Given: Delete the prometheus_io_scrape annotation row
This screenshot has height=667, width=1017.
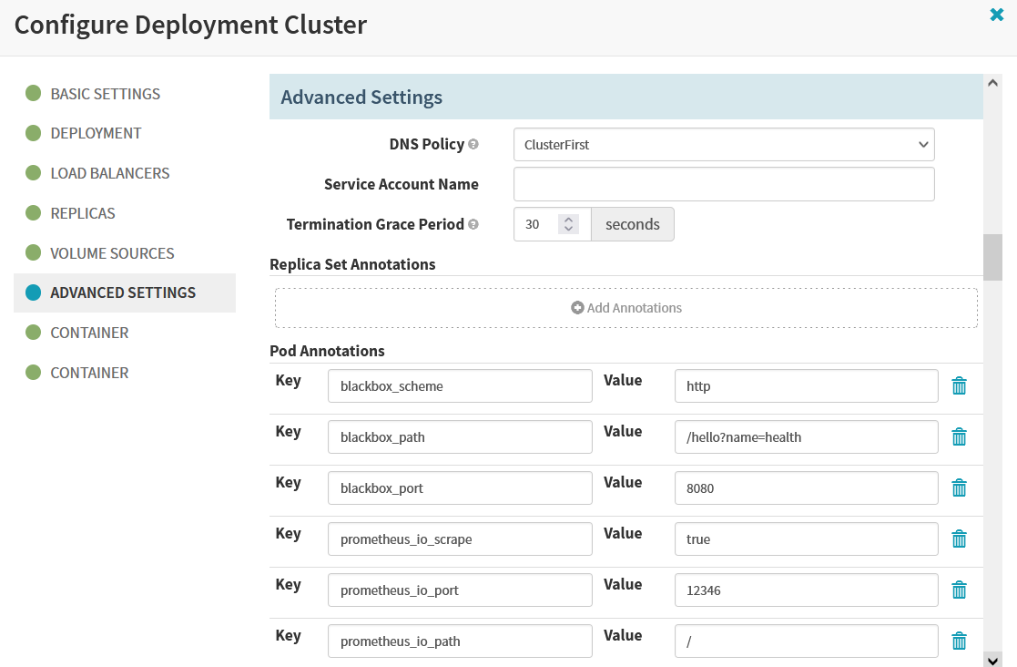Looking at the screenshot, I should [959, 539].
